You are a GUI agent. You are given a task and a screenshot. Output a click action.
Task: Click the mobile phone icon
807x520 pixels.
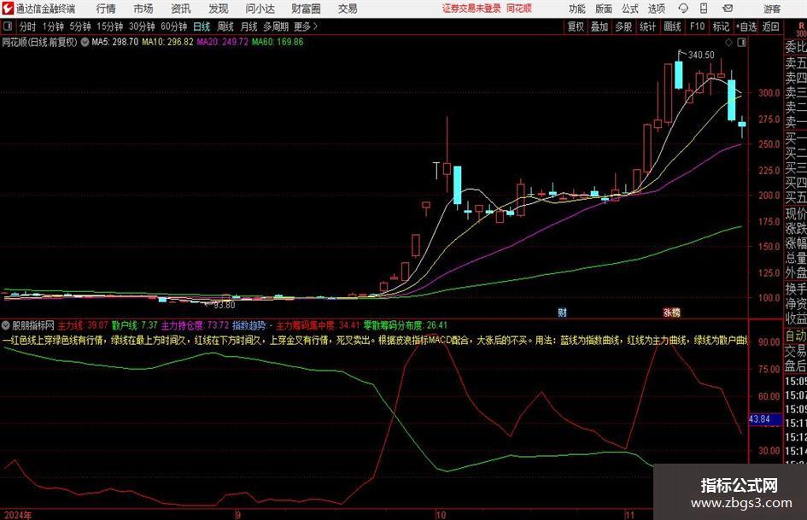click(704, 9)
